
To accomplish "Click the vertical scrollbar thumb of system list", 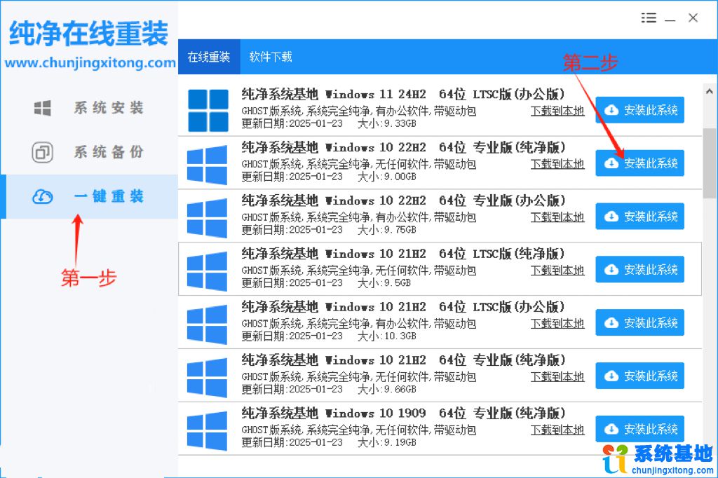I will point(710,163).
